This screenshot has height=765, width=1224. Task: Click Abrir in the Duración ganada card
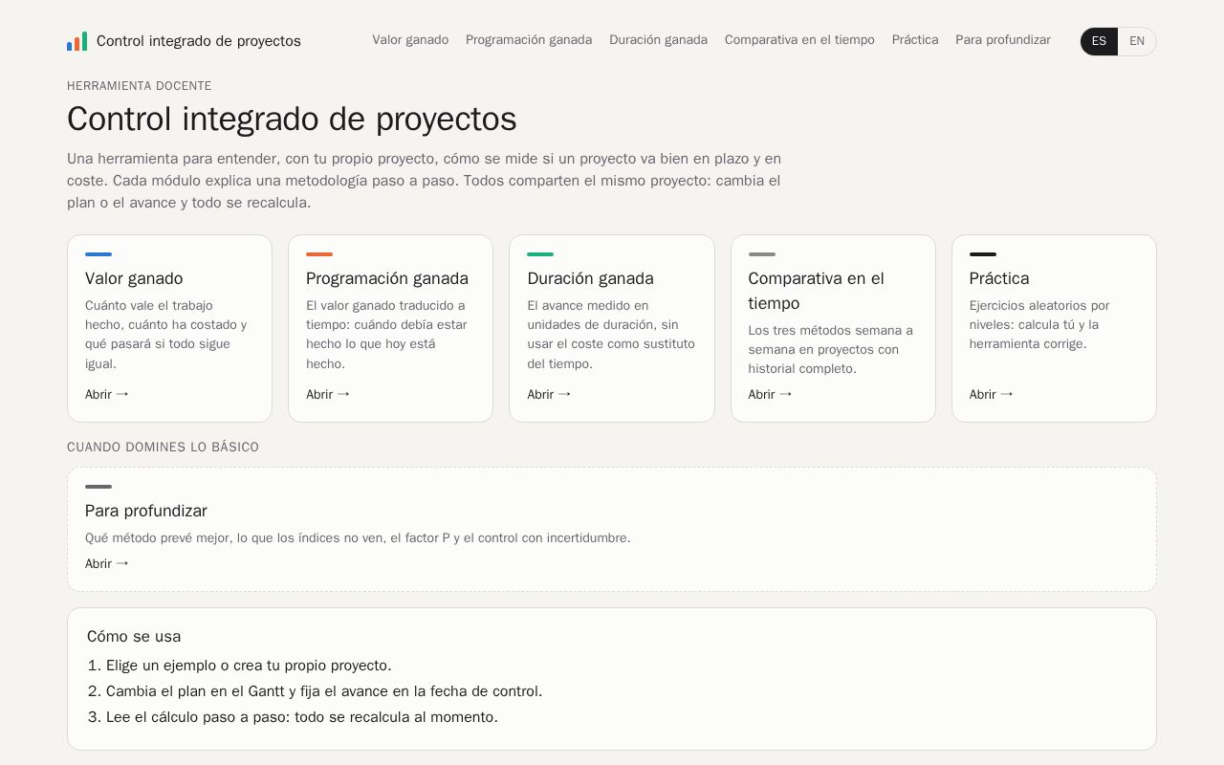[x=548, y=394]
